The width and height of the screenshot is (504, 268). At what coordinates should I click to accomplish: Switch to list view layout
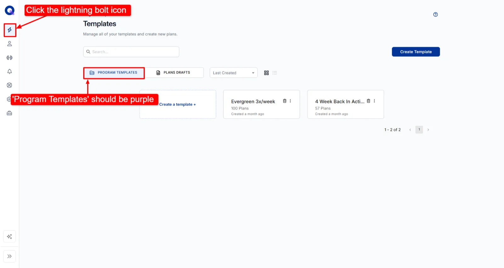[x=274, y=73]
